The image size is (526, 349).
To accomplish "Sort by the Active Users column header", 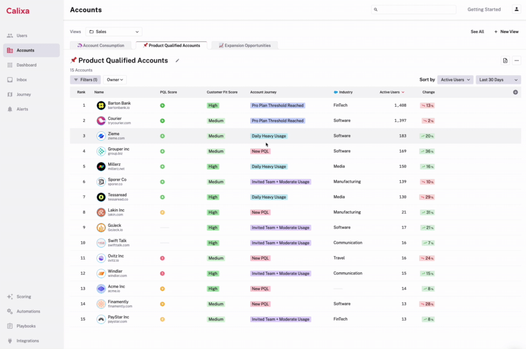I will (391, 92).
